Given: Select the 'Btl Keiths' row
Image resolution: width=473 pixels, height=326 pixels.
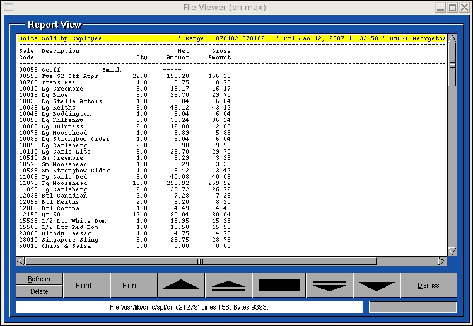Looking at the screenshot, I should (125, 202).
